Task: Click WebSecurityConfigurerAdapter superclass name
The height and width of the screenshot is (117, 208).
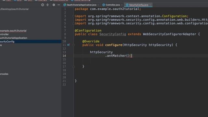Action: point(169,34)
